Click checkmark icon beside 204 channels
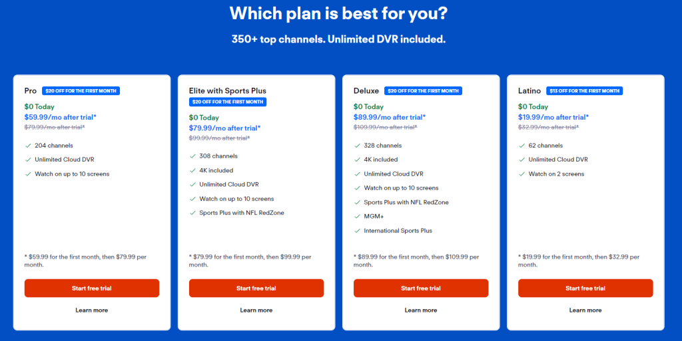Image resolution: width=682 pixels, height=341 pixels. (x=28, y=146)
